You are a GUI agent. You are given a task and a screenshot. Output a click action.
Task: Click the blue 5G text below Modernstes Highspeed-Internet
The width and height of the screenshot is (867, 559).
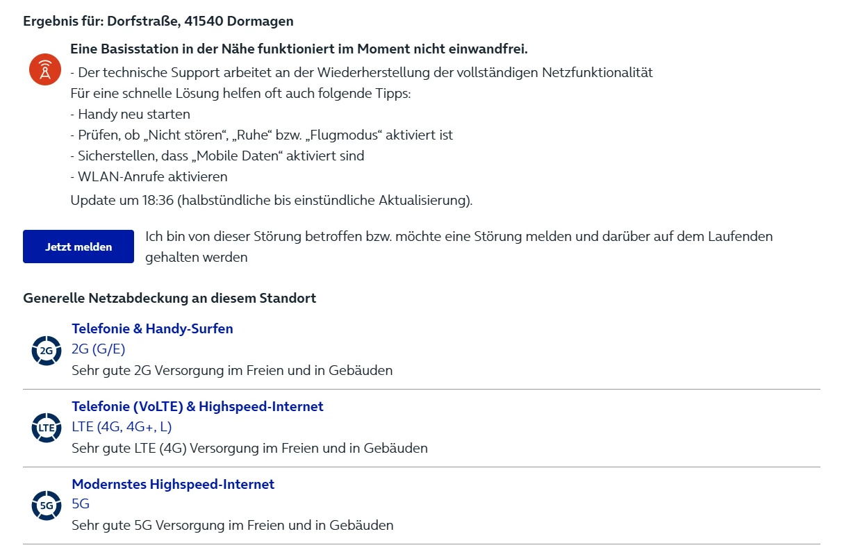(81, 504)
